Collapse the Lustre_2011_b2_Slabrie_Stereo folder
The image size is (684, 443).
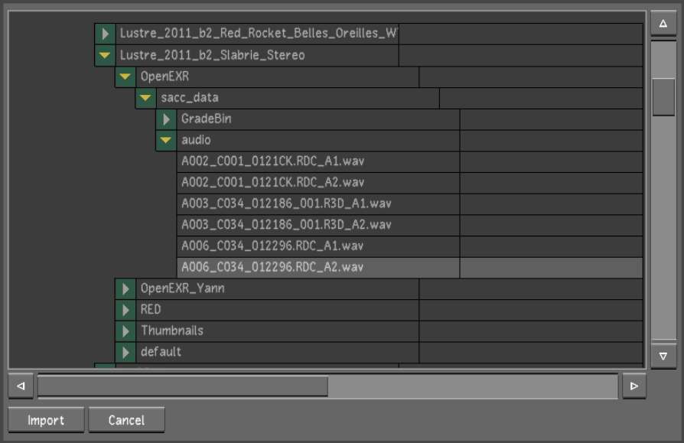coord(105,55)
